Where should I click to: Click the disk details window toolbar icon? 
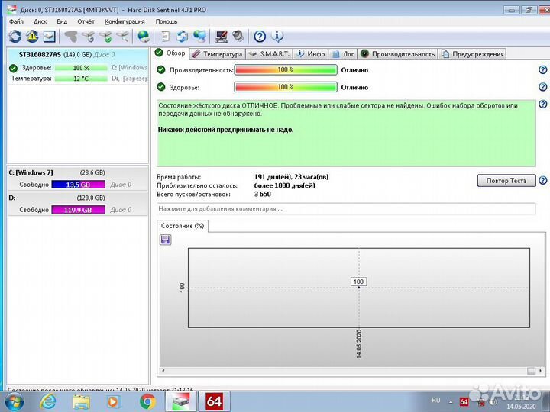coord(49,36)
